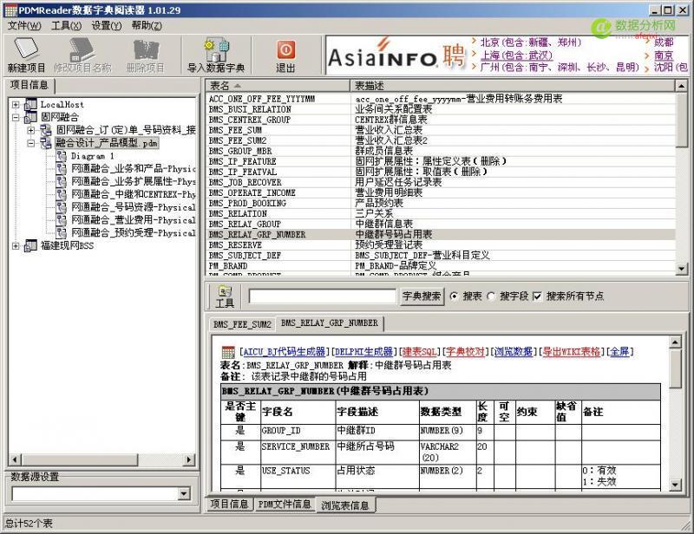This screenshot has width=694, height=534.
Task: Click the table grid icon before AICU_BJ代码生成器
Action: pyautogui.click(x=228, y=352)
